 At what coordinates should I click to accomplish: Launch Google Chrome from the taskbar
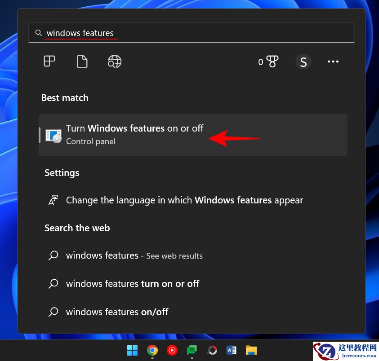click(x=152, y=350)
